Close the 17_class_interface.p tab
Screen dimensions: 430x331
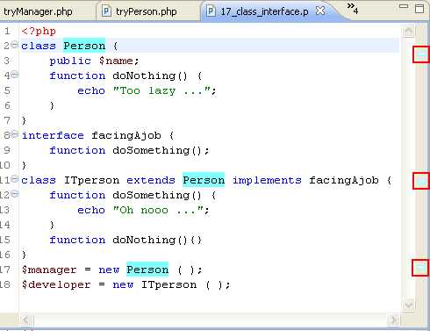320,11
